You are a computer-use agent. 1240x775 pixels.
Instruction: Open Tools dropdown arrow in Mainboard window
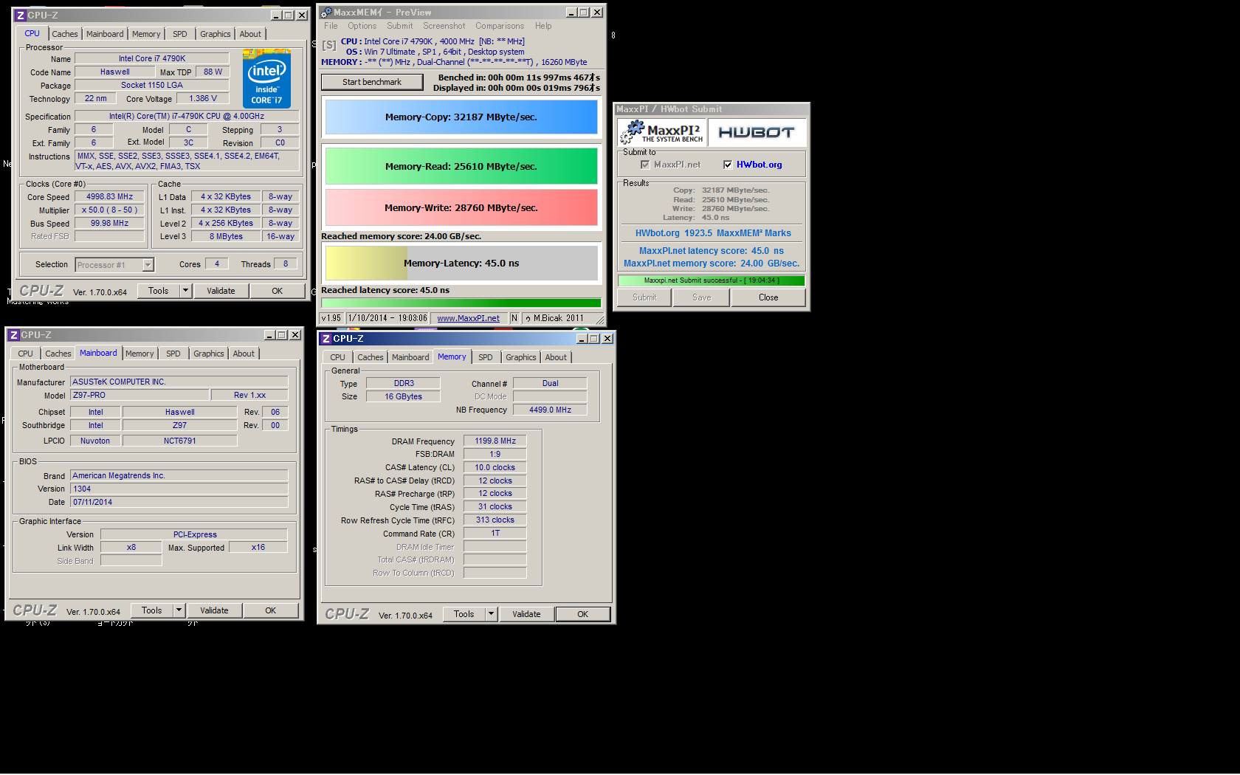tap(179, 610)
